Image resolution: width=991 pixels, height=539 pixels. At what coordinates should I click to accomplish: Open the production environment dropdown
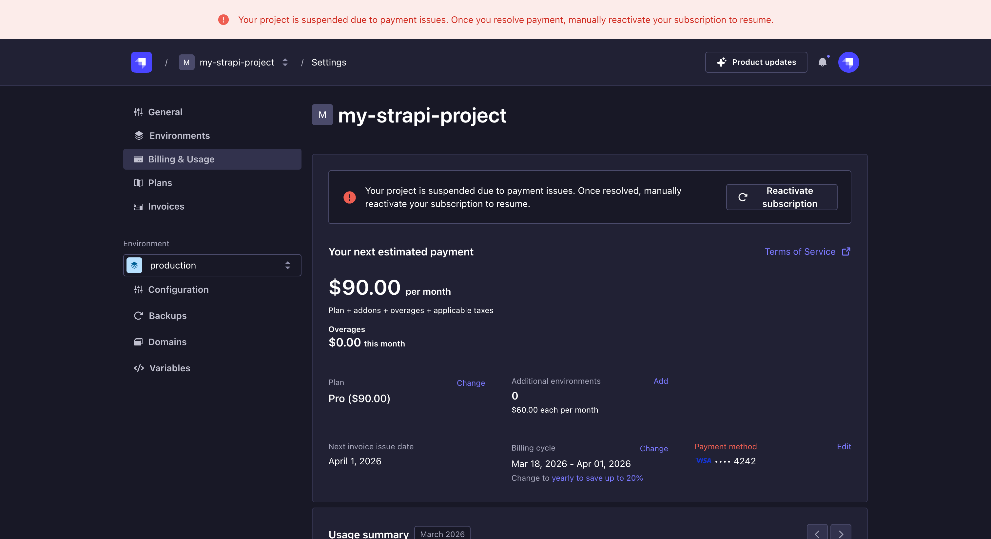(x=287, y=265)
